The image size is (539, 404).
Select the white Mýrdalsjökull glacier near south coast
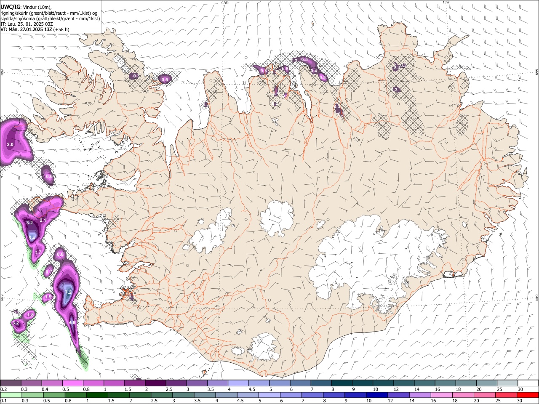click(x=264, y=348)
